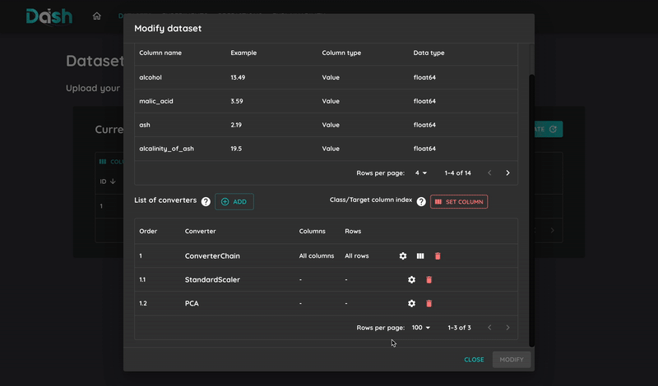This screenshot has width=658, height=386.
Task: Click columns icon in ConverterChain row
Action: click(x=420, y=255)
